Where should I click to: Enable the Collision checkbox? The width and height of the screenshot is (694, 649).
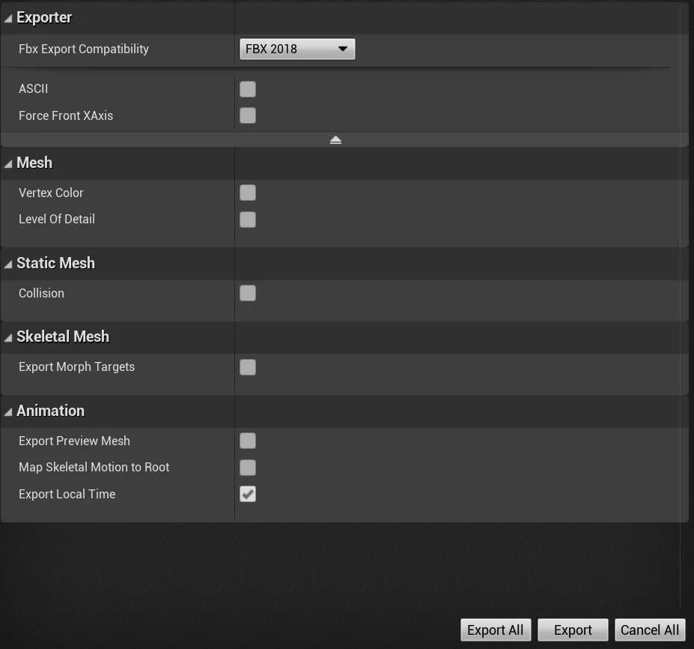[x=248, y=293]
